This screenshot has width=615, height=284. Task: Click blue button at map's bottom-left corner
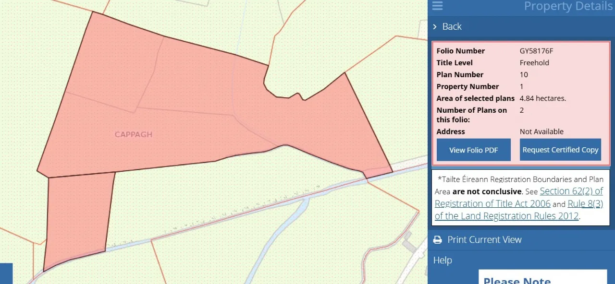click(x=6, y=273)
